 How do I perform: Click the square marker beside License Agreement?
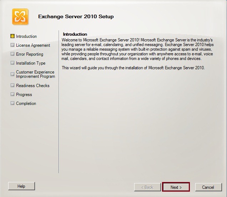point(12,45)
